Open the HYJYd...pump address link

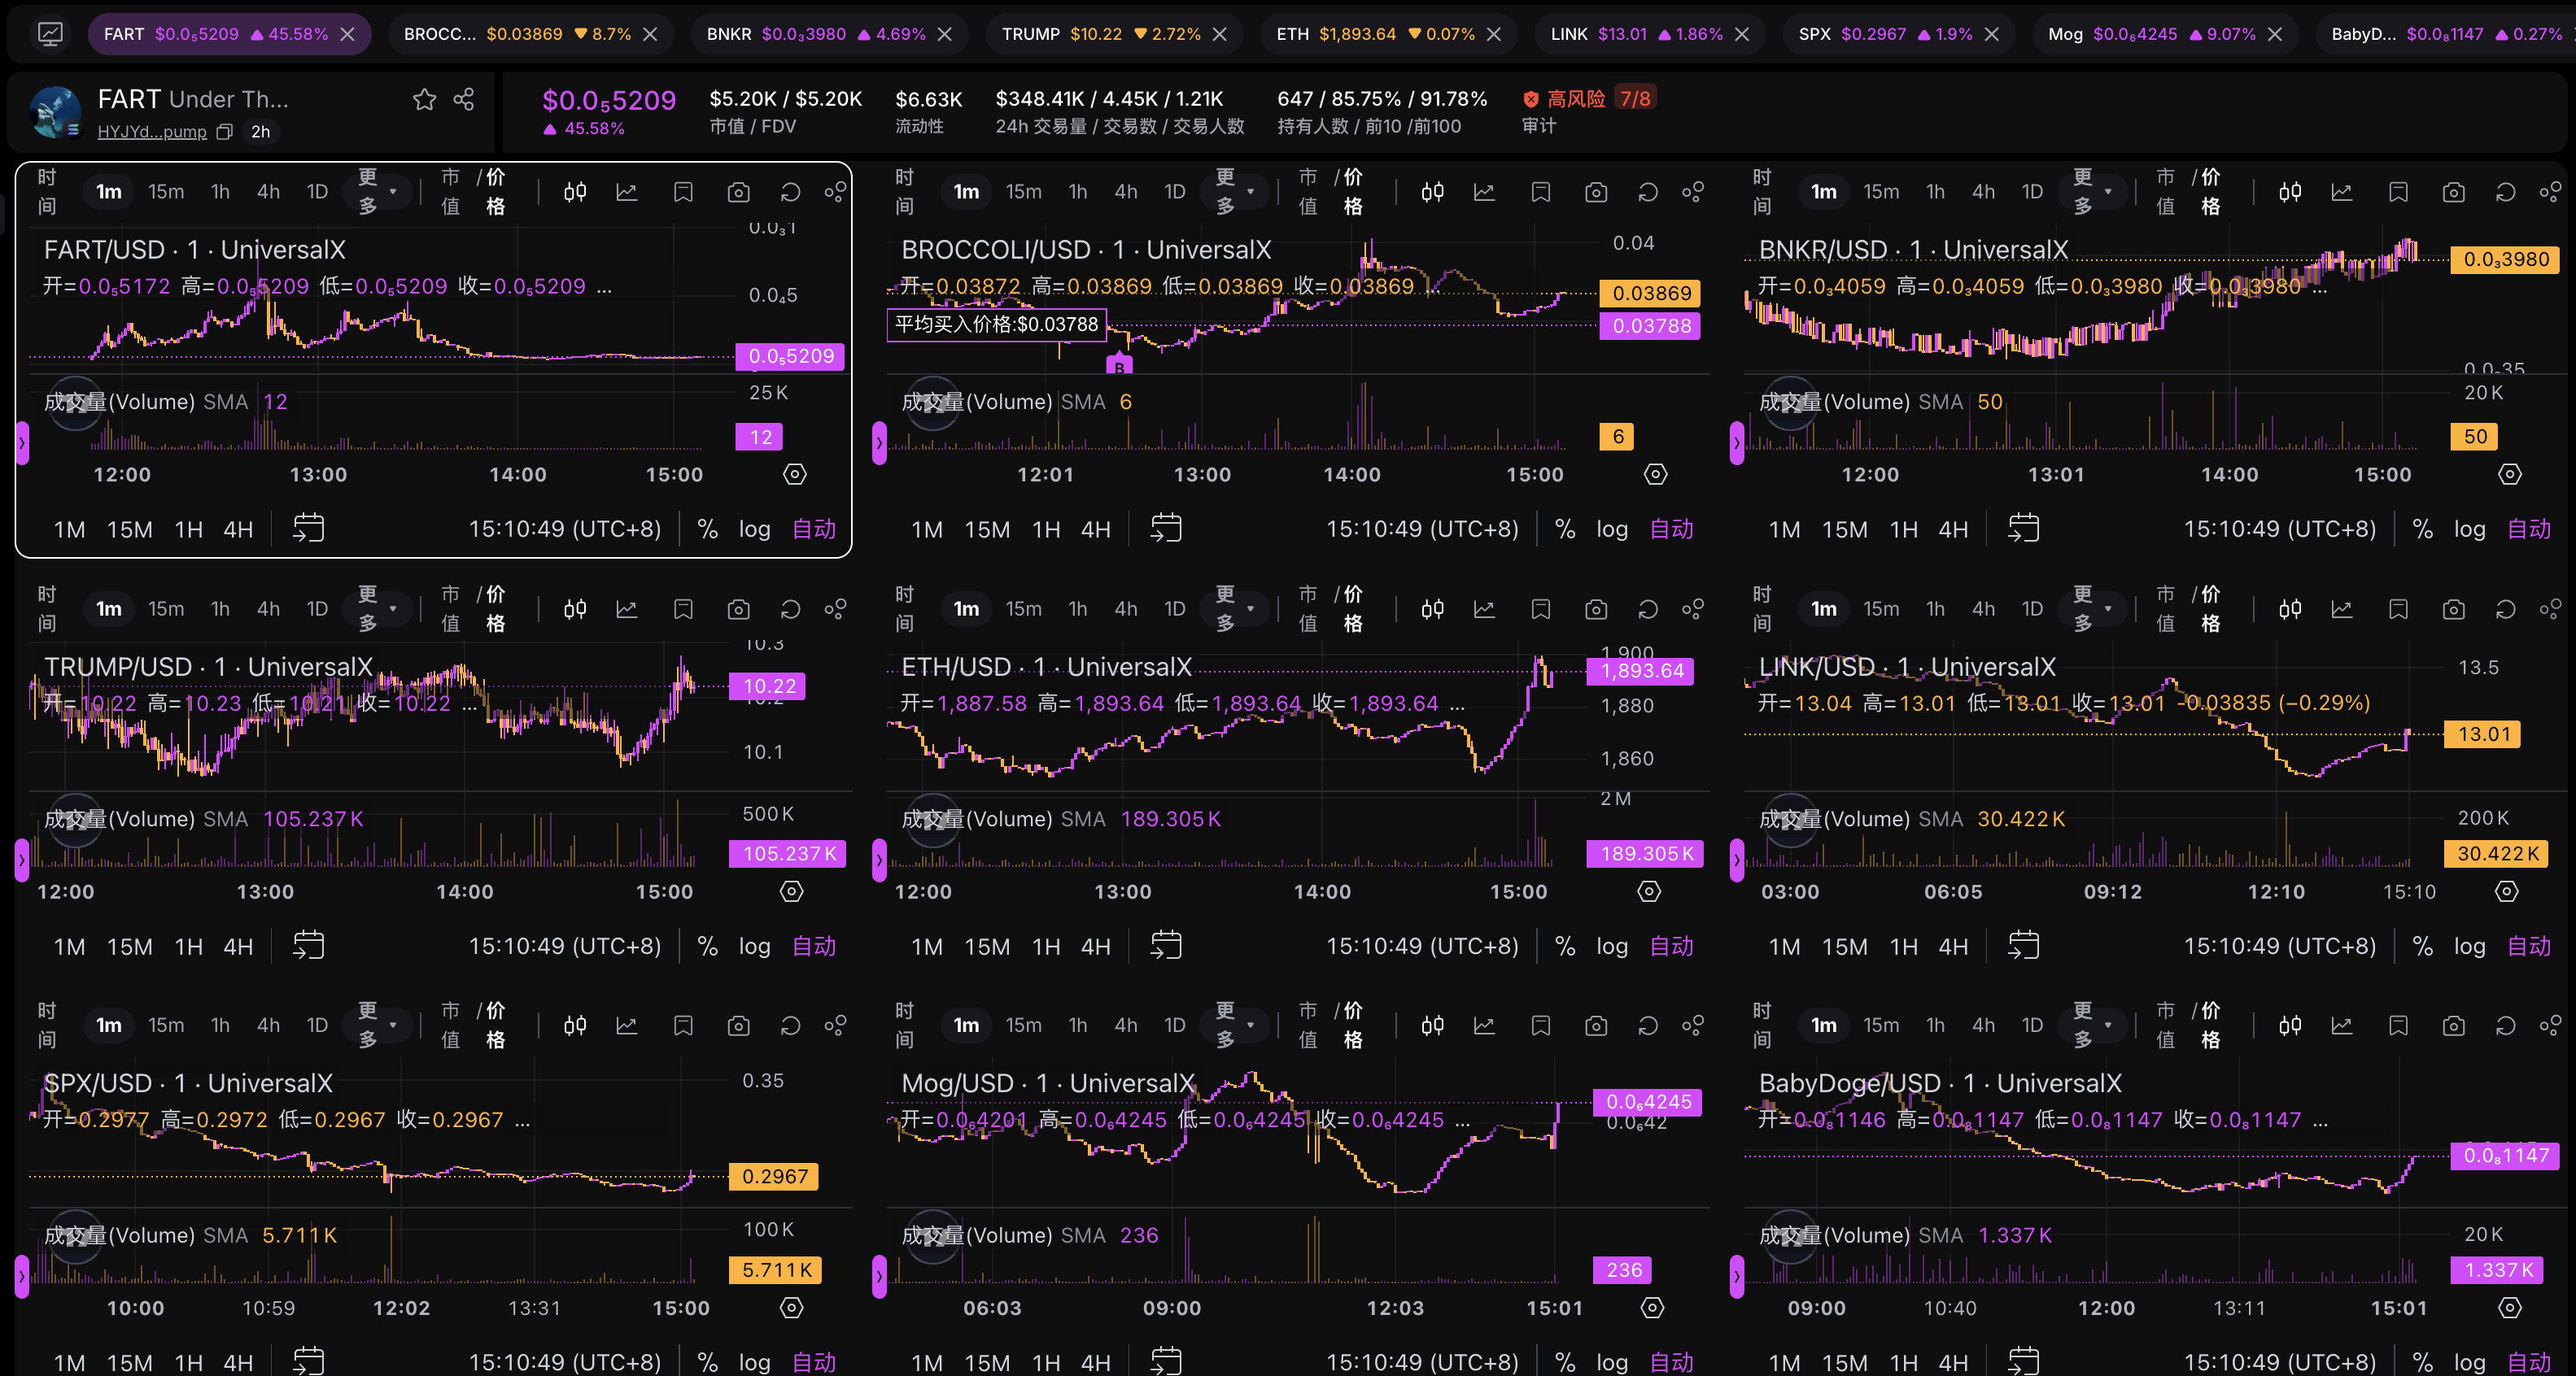[152, 132]
